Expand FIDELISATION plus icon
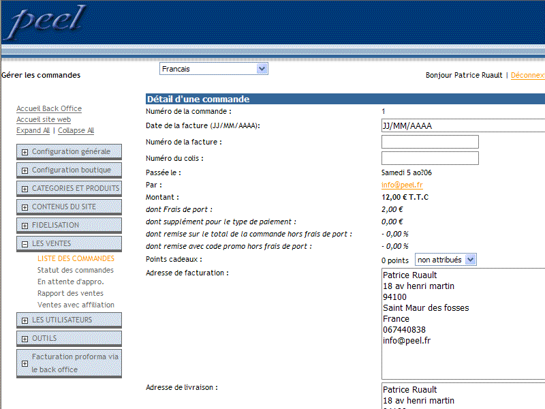Viewport: 545px width, 409px height. click(25, 226)
